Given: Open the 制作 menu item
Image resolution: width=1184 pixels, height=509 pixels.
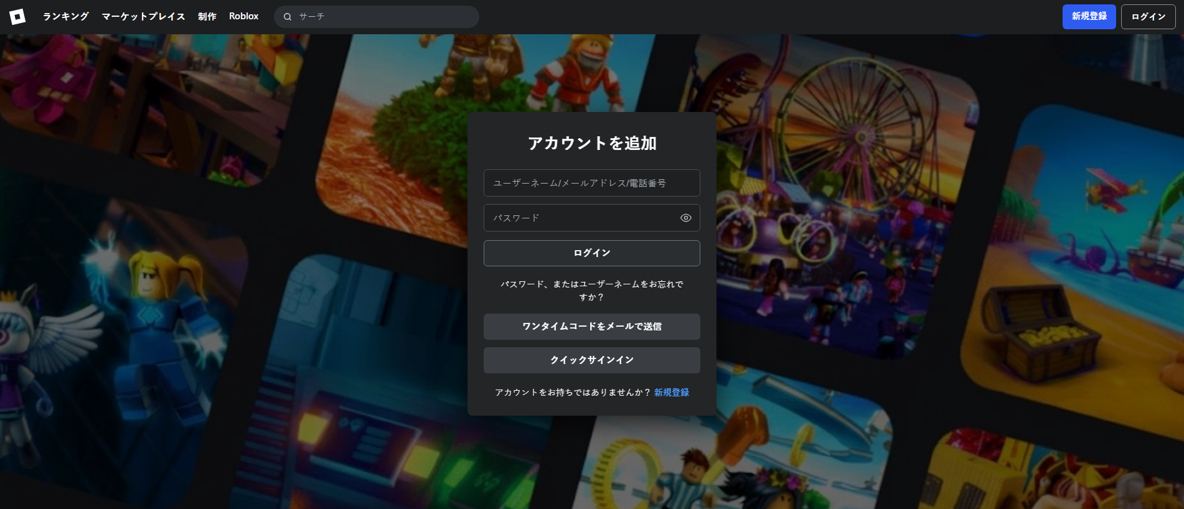Looking at the screenshot, I should pos(207,16).
